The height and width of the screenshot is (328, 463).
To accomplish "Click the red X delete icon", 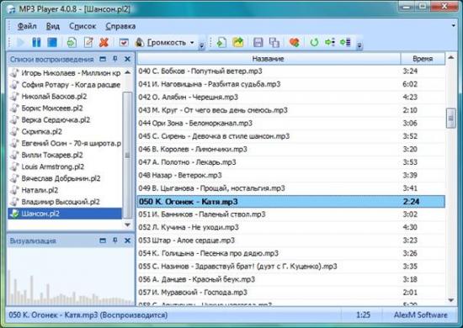I will 104,43.
